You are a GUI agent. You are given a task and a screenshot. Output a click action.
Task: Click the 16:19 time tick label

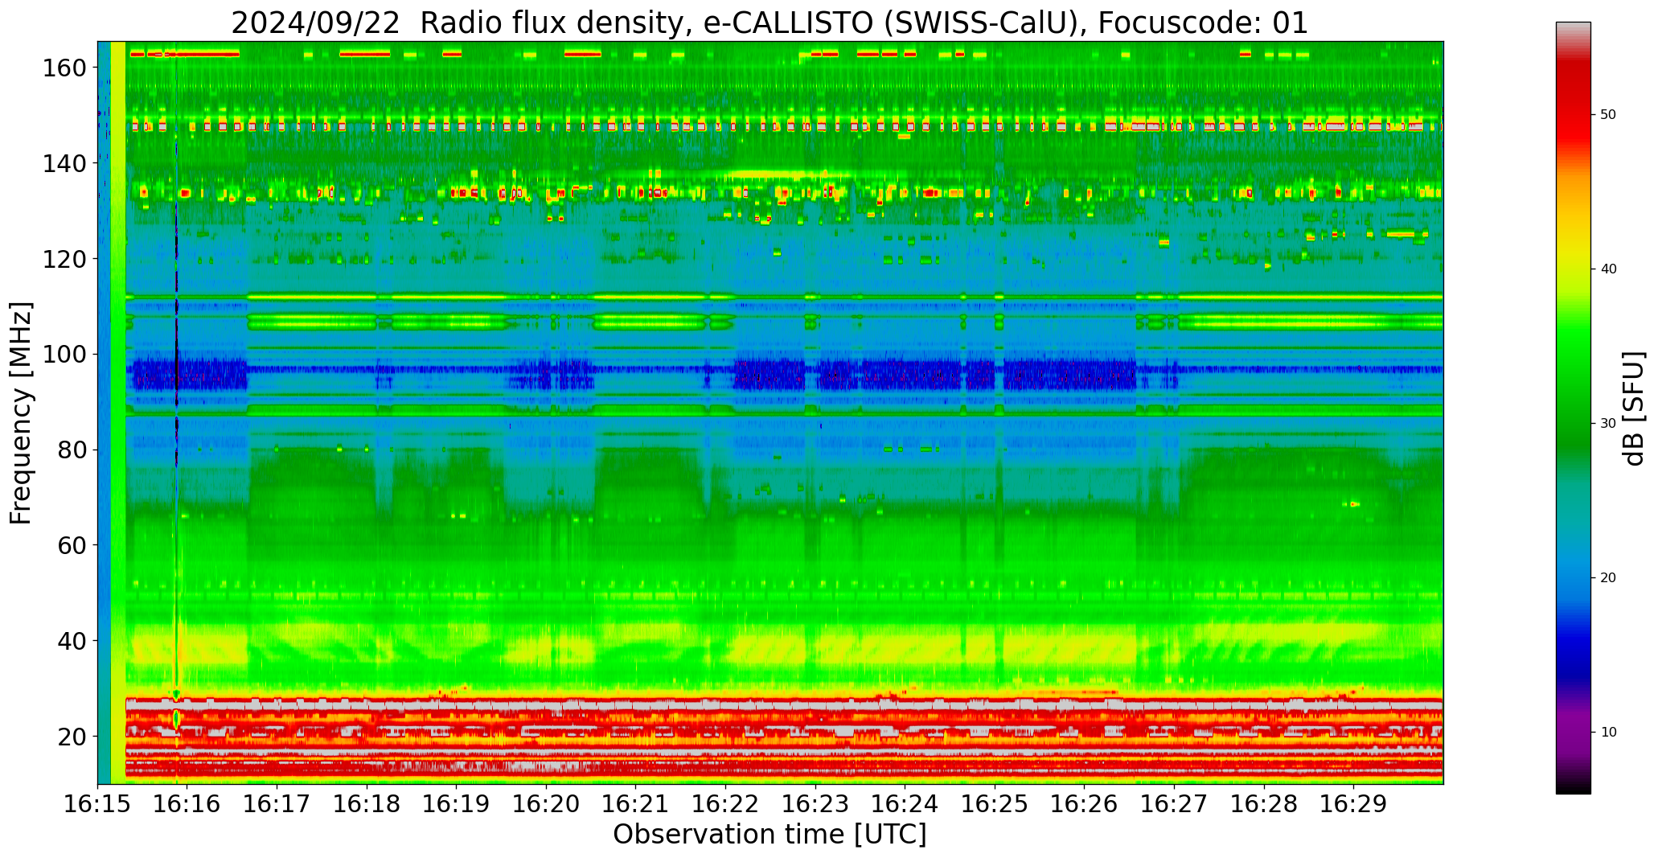tap(457, 804)
